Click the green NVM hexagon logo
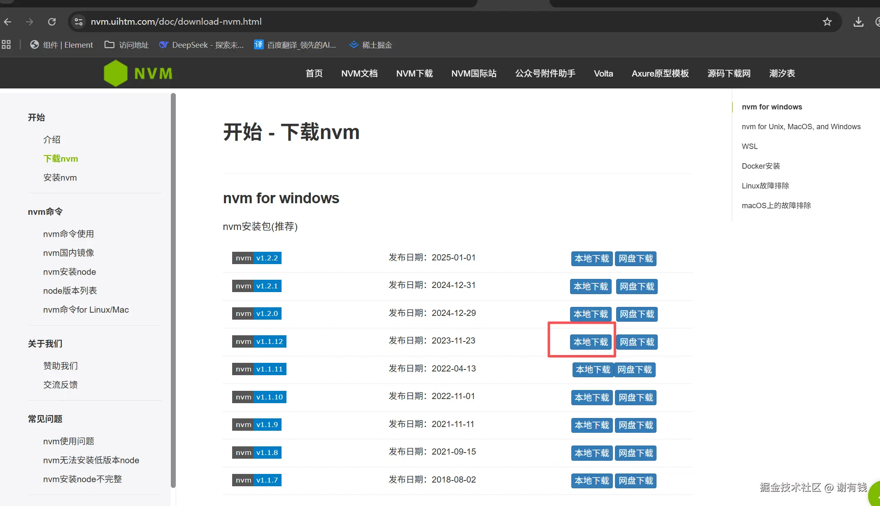 pos(116,73)
